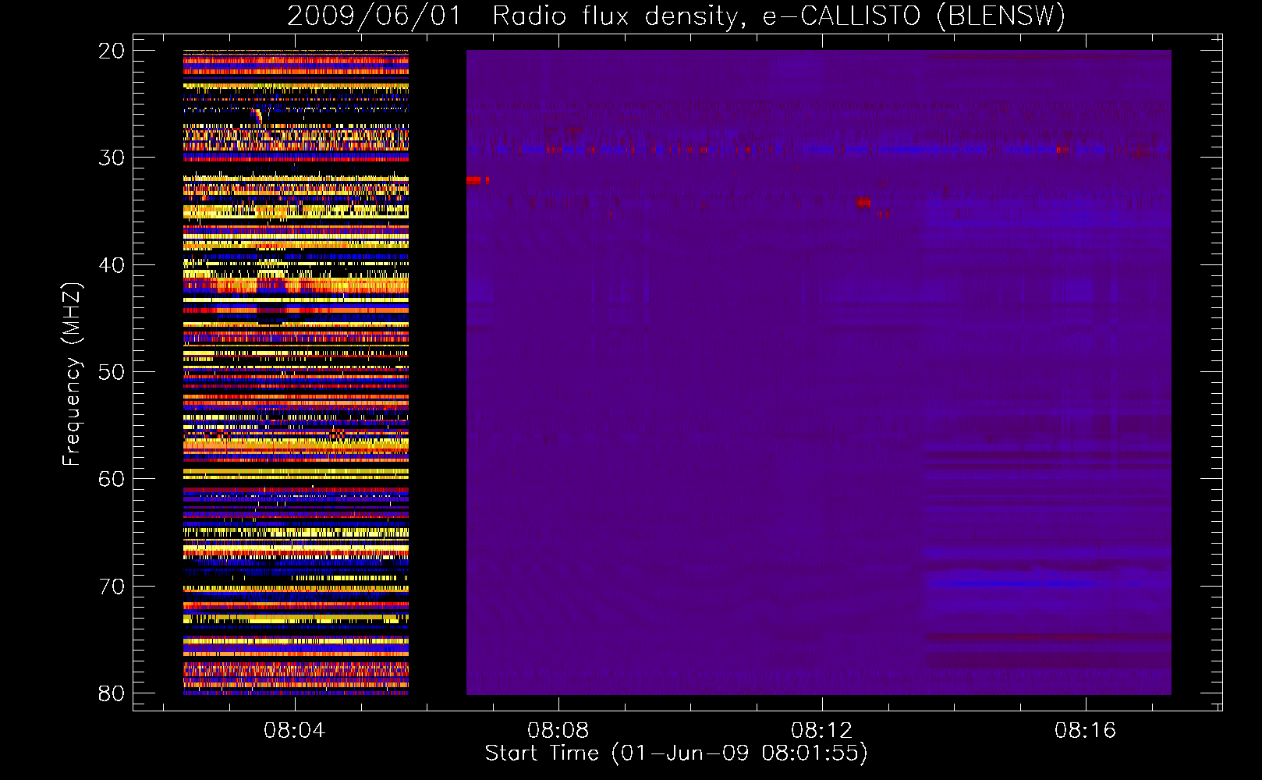The image size is (1262, 780).
Task: Click the 08:04 time tick label
Action: [294, 731]
